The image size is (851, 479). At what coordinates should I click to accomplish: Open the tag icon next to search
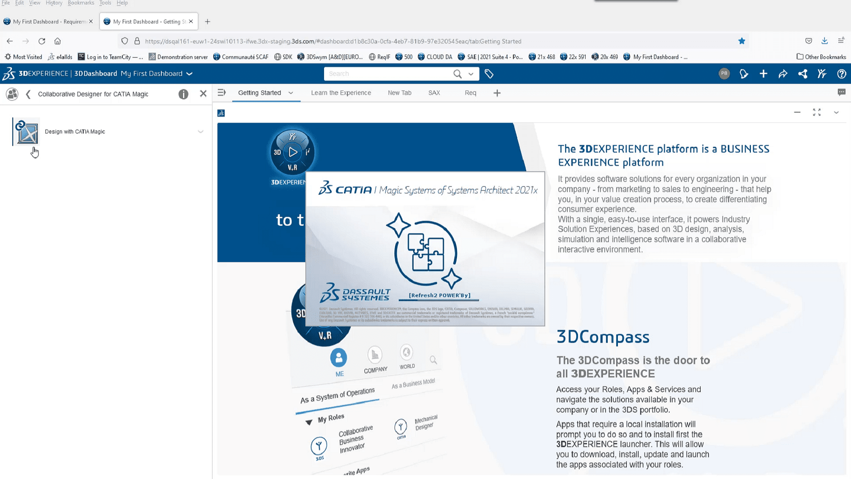tap(489, 74)
